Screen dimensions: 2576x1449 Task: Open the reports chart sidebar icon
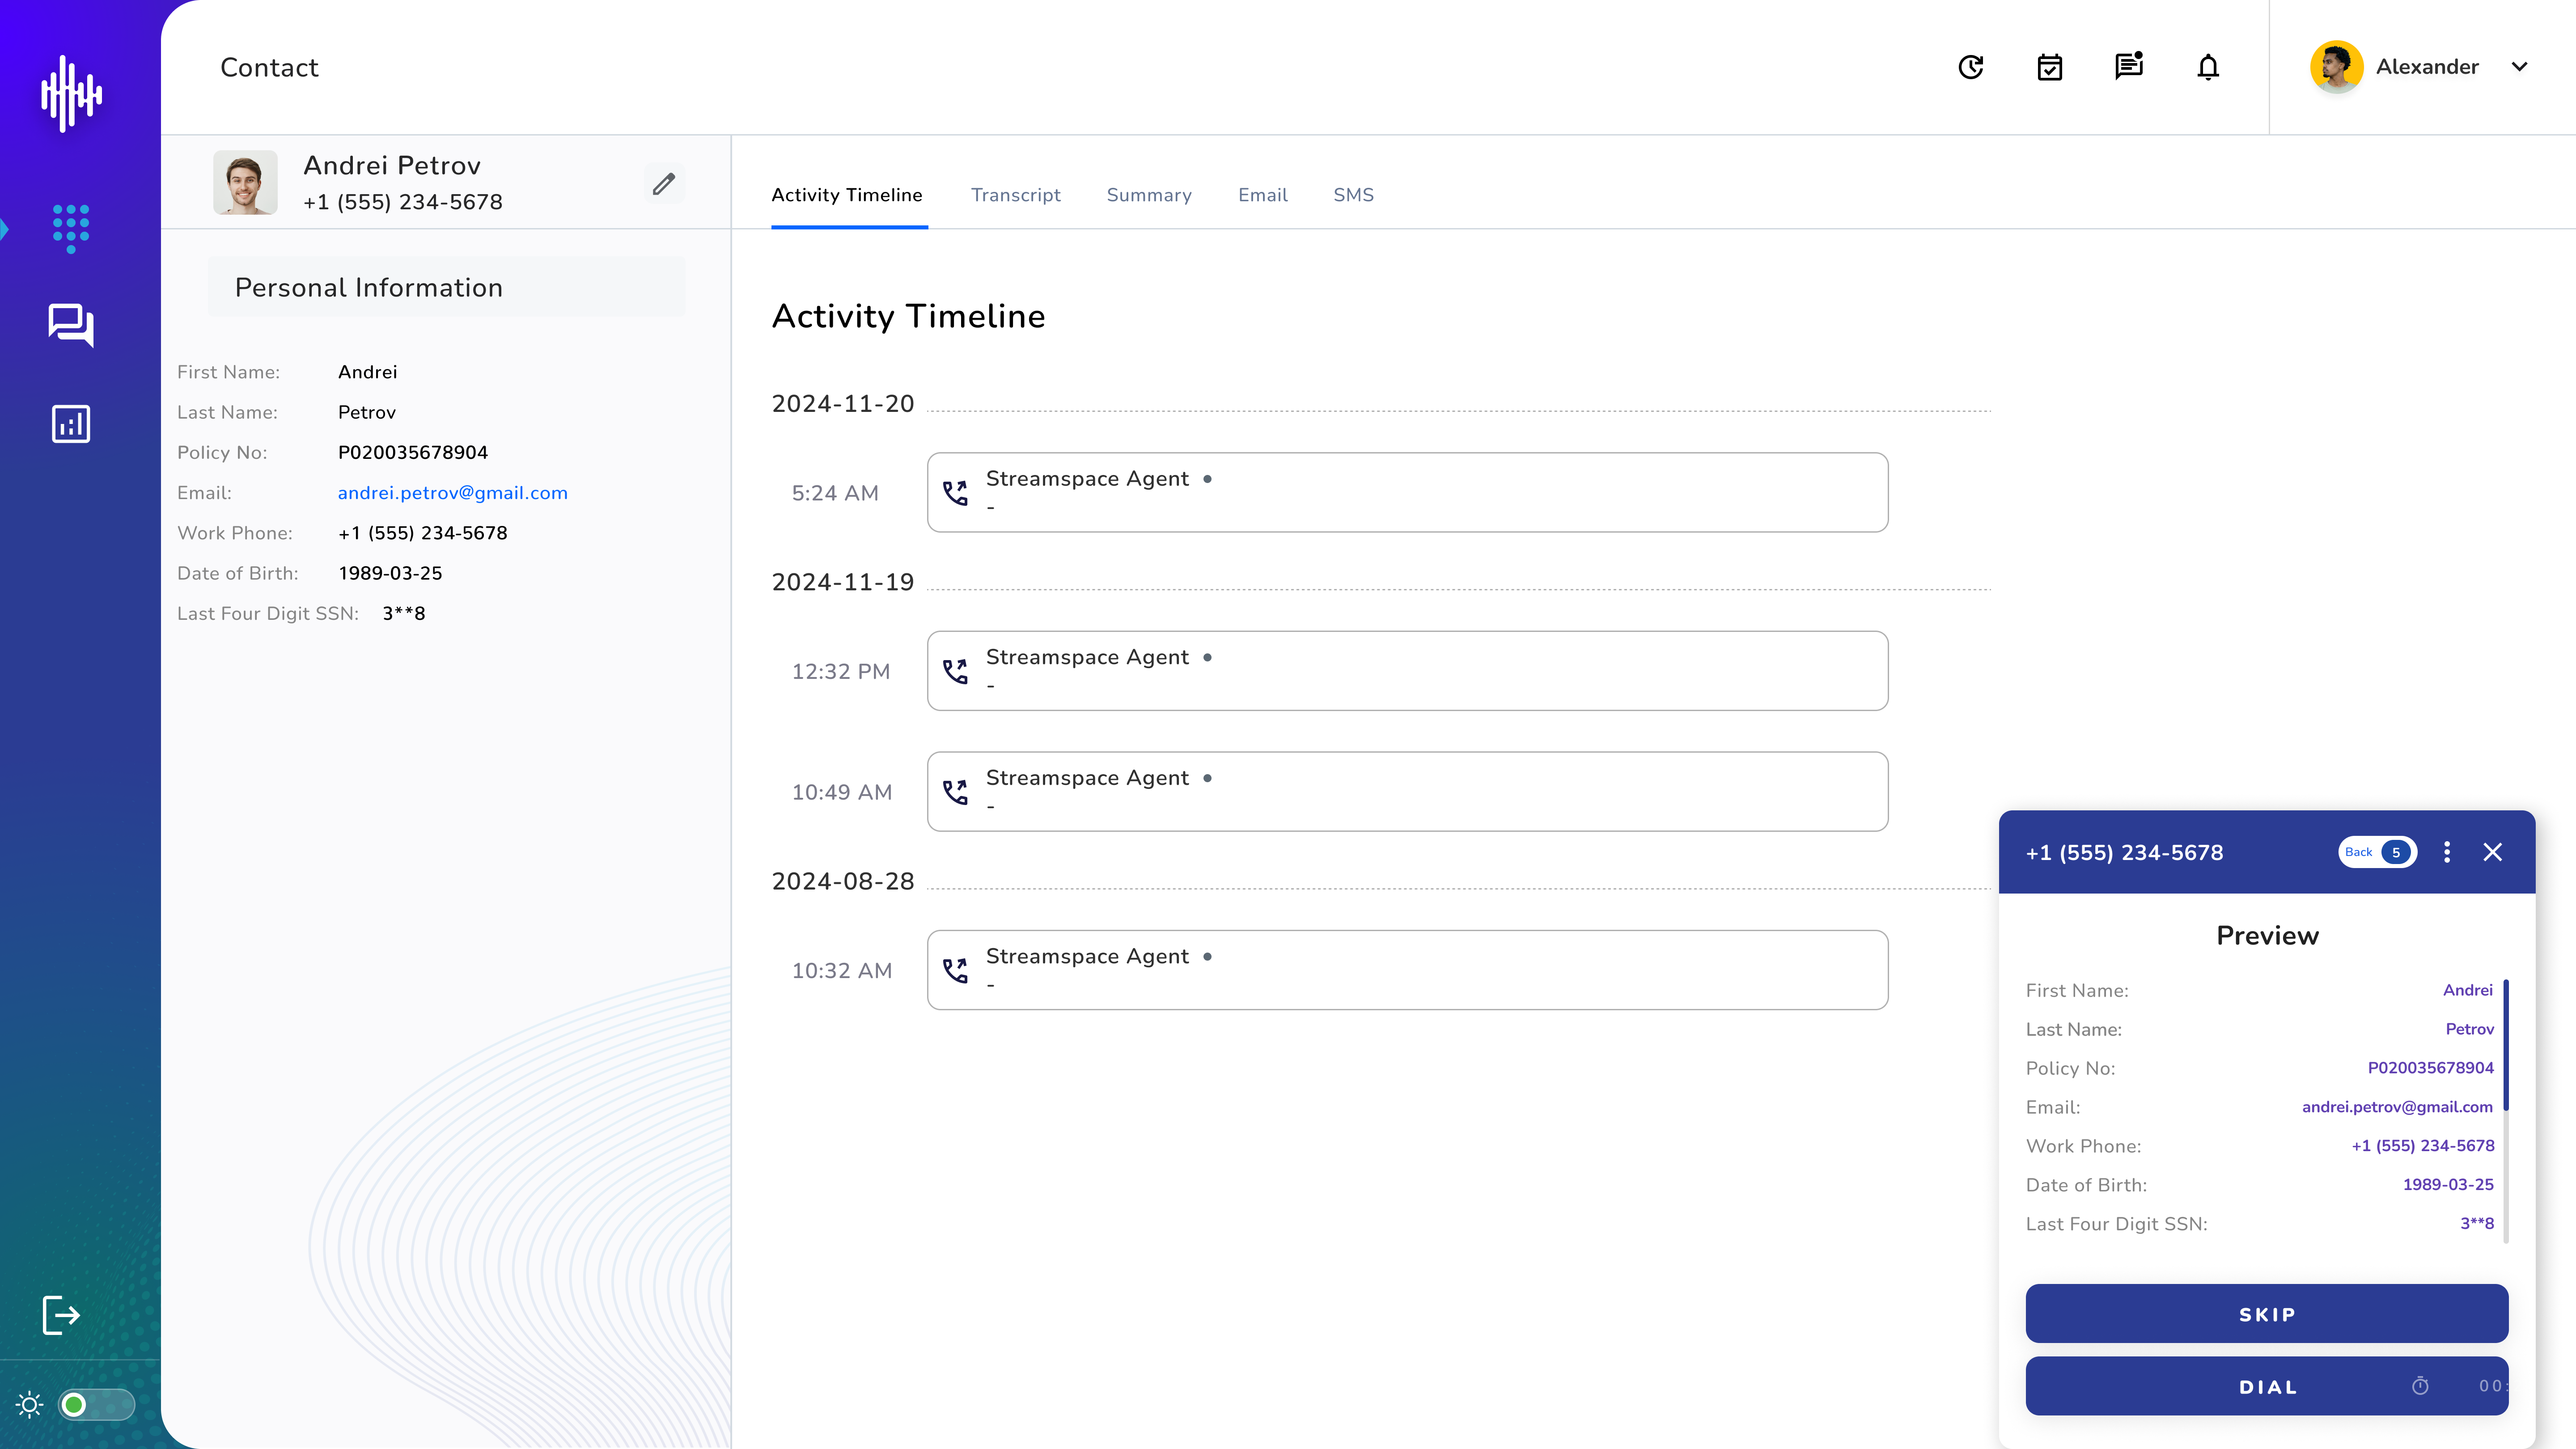coord(71,424)
